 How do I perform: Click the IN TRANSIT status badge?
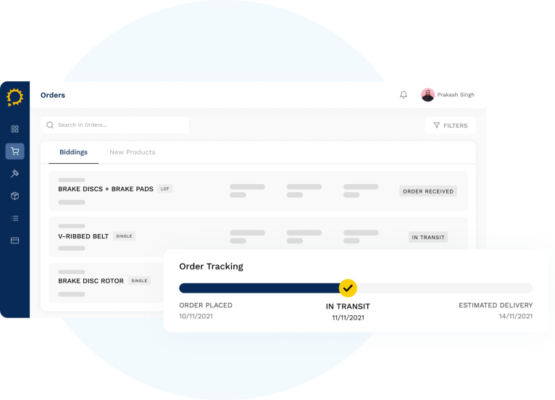(x=428, y=237)
